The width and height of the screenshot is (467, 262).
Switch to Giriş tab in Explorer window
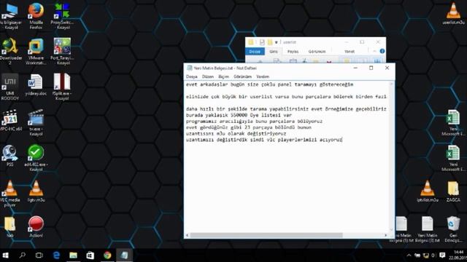click(x=274, y=52)
